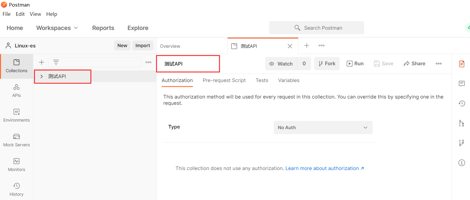Open Comments icon in right sidebar
This screenshot has width=470, height=200.
(x=462, y=84)
